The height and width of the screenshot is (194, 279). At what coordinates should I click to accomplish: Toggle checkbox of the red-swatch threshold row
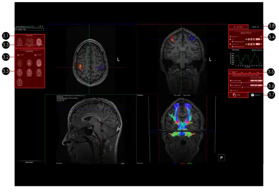click(x=230, y=81)
